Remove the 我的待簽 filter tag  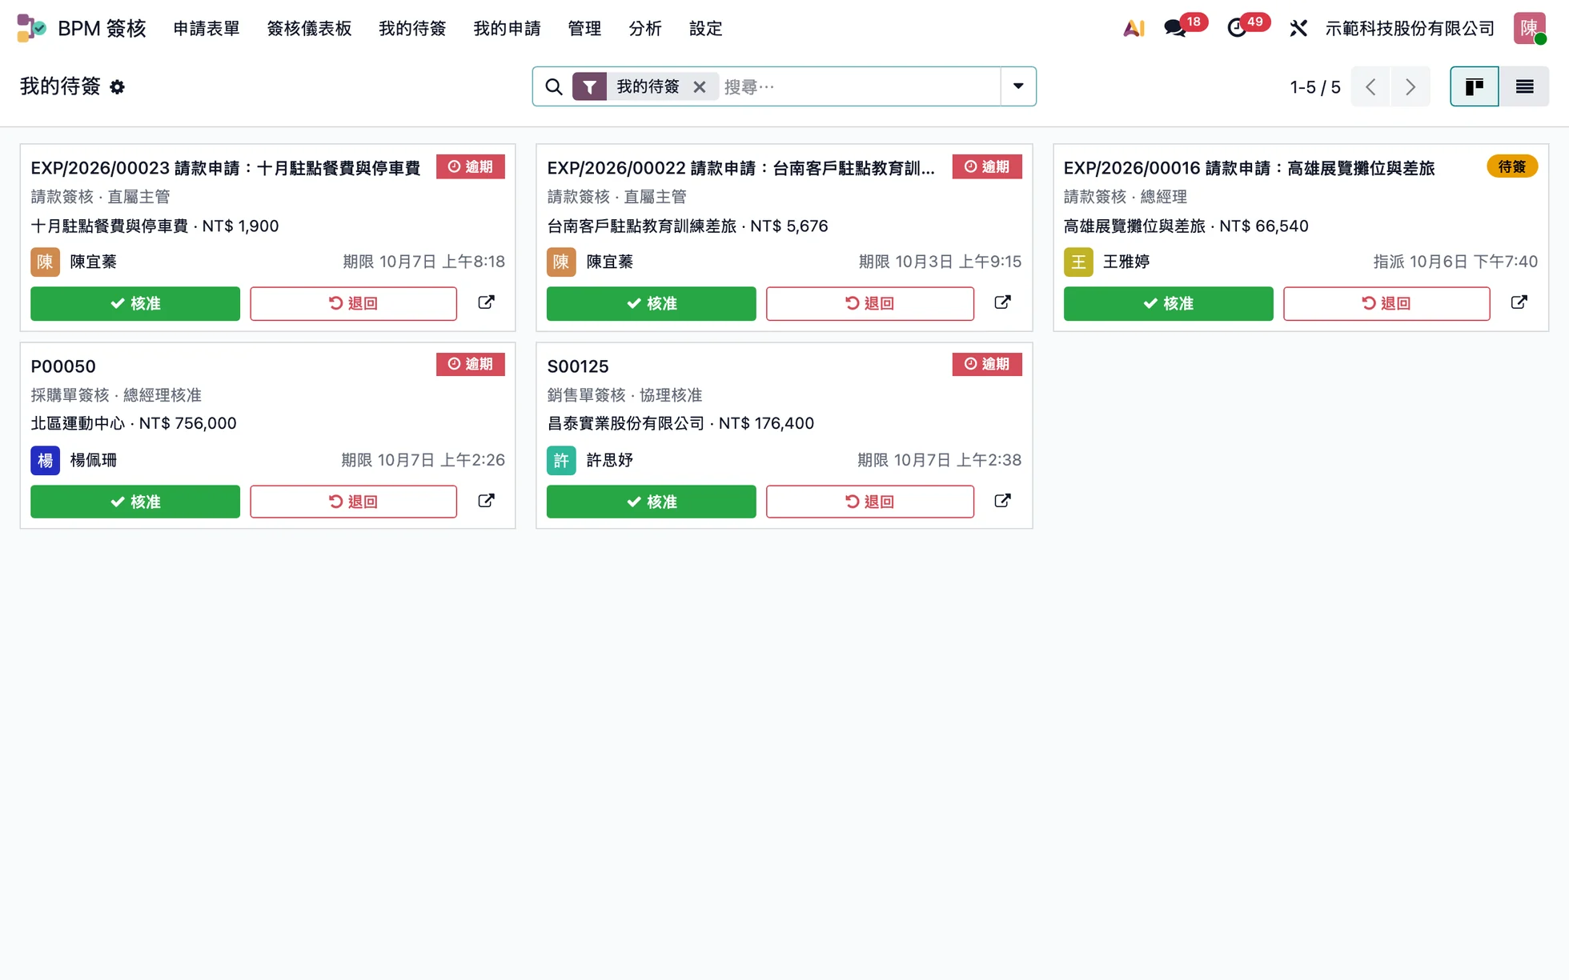700,86
